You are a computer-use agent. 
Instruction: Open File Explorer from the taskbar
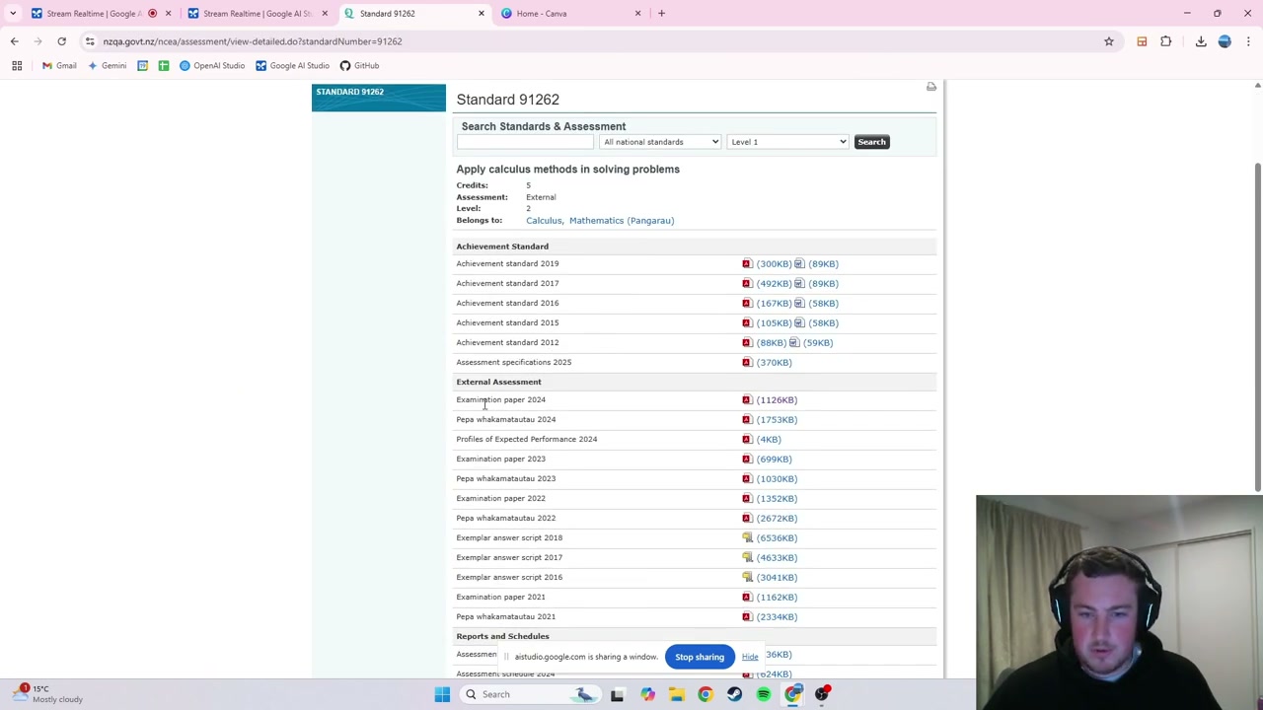coord(676,694)
